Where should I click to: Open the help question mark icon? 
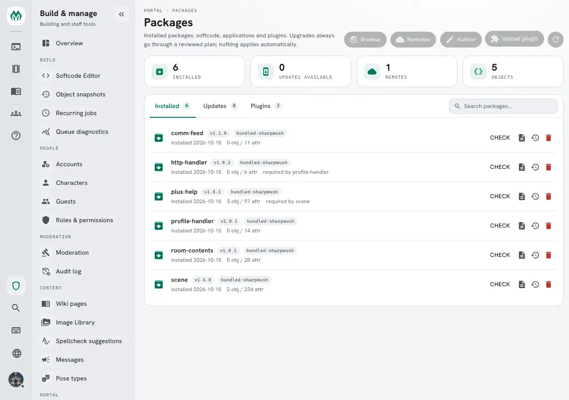(x=16, y=136)
